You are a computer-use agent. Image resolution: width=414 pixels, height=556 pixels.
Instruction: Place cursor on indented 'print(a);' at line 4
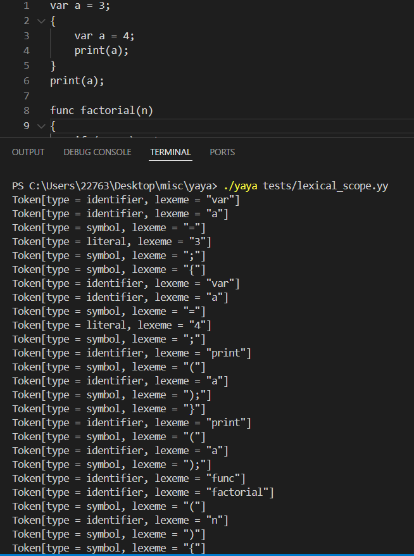tap(101, 51)
